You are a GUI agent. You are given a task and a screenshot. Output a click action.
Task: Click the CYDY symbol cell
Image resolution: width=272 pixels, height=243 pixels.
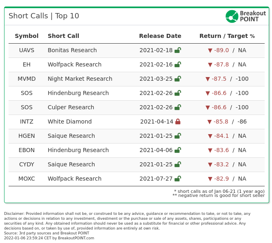click(27, 164)
